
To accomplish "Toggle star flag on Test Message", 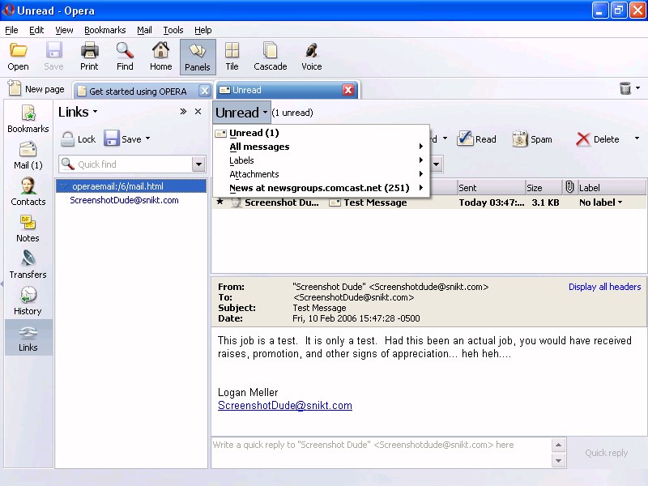I will 220,202.
